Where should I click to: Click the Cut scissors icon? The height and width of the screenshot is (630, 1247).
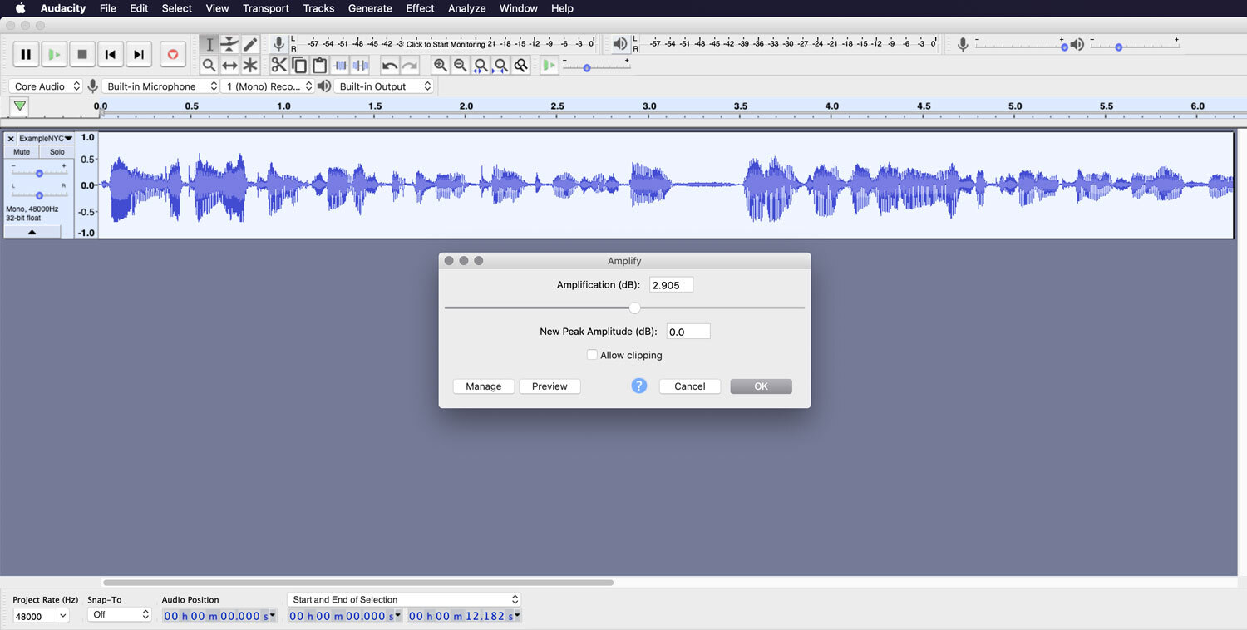point(279,65)
